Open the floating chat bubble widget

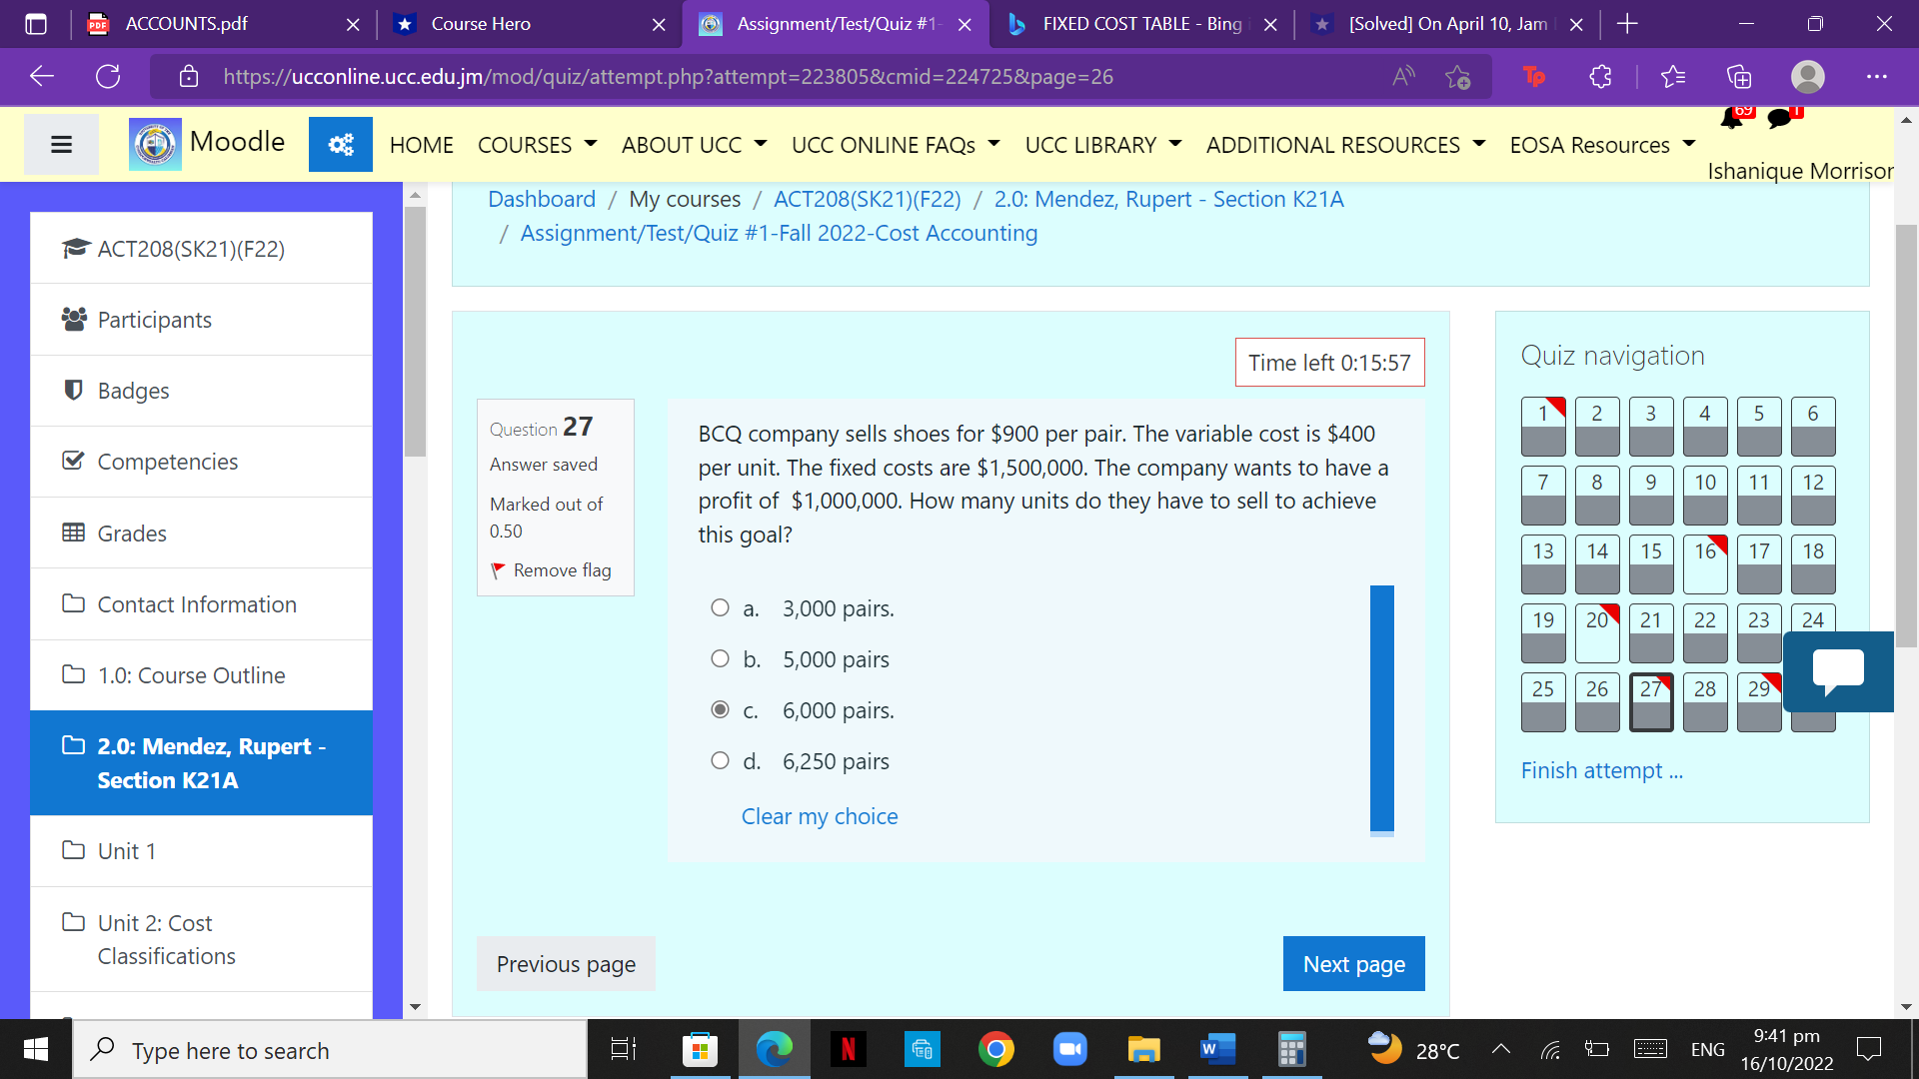[1837, 671]
